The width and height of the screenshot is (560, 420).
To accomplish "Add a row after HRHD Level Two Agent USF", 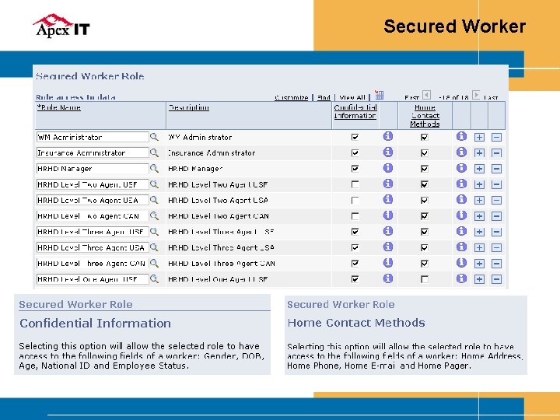I will [x=479, y=184].
